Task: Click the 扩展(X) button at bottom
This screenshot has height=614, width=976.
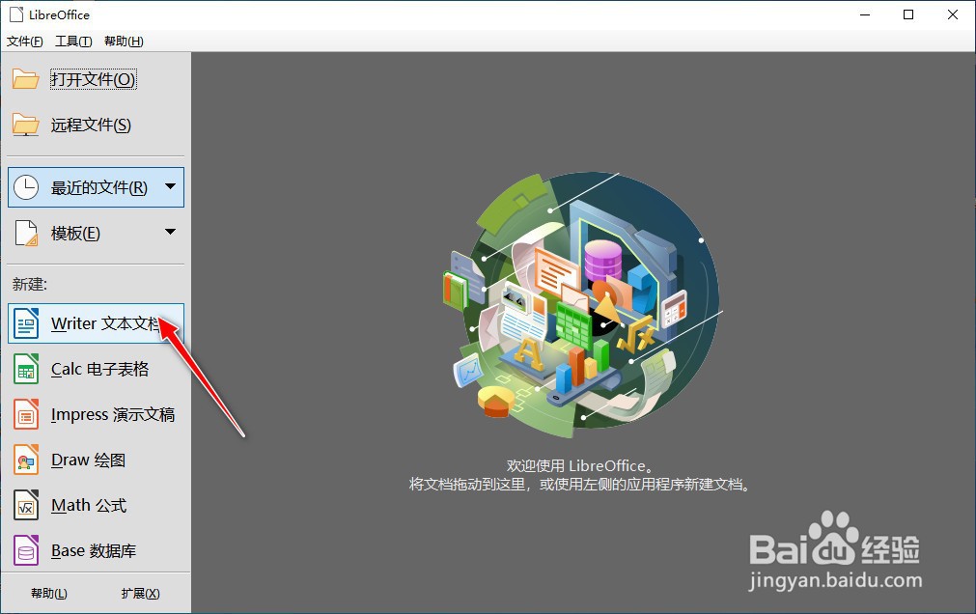Action: (141, 594)
